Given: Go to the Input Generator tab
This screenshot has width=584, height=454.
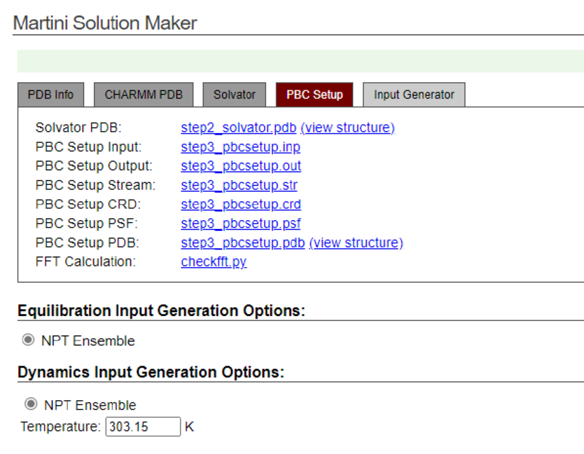Looking at the screenshot, I should [x=414, y=95].
